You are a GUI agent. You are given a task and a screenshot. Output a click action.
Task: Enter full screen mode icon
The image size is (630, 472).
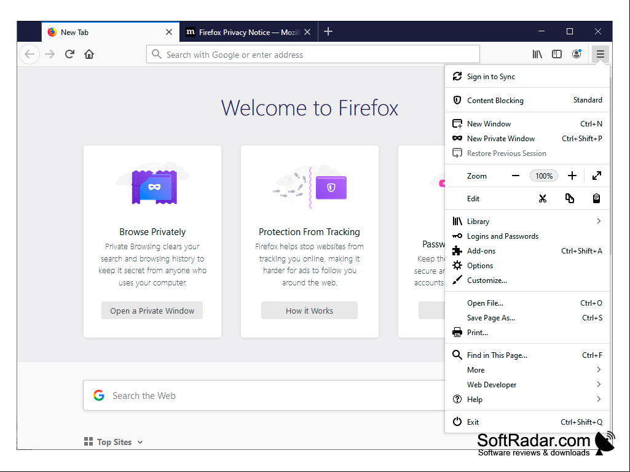(597, 176)
